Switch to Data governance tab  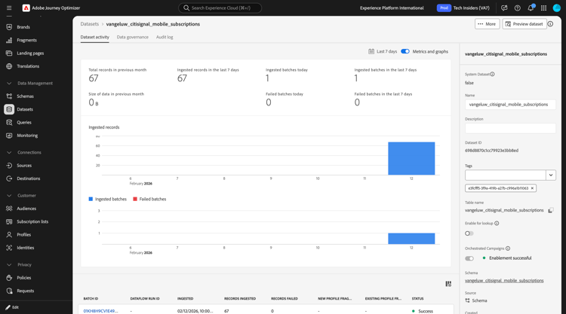coord(133,37)
